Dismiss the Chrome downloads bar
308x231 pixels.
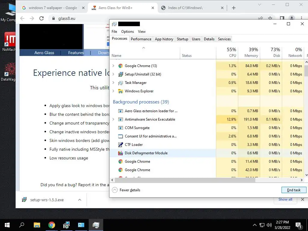tap(303, 199)
